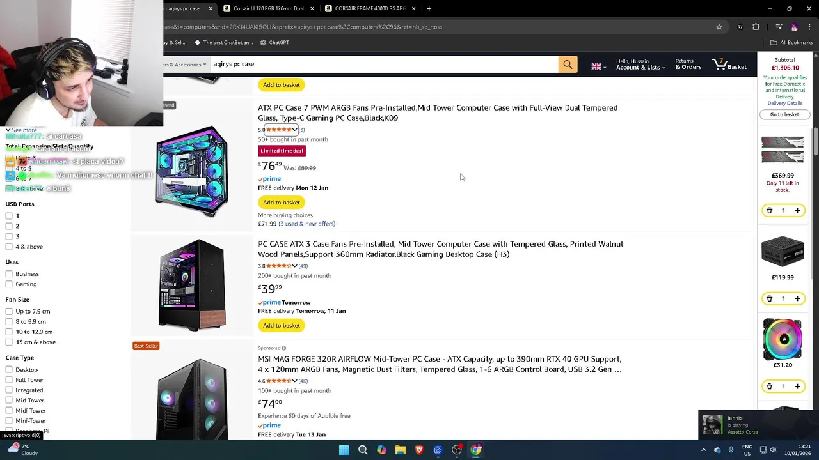Viewport: 819px width, 460px height.
Task: Click the orange Amazon search magnifier button
Action: pos(568,65)
